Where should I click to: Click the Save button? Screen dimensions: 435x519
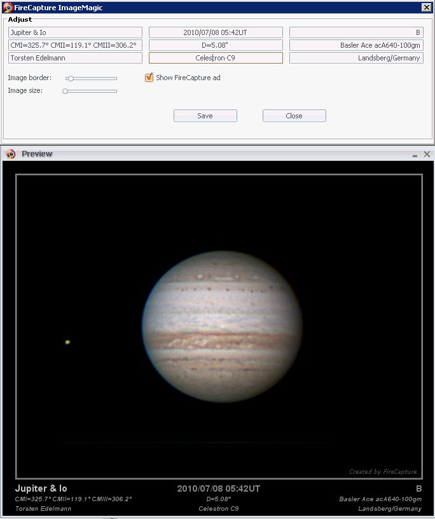pyautogui.click(x=205, y=116)
